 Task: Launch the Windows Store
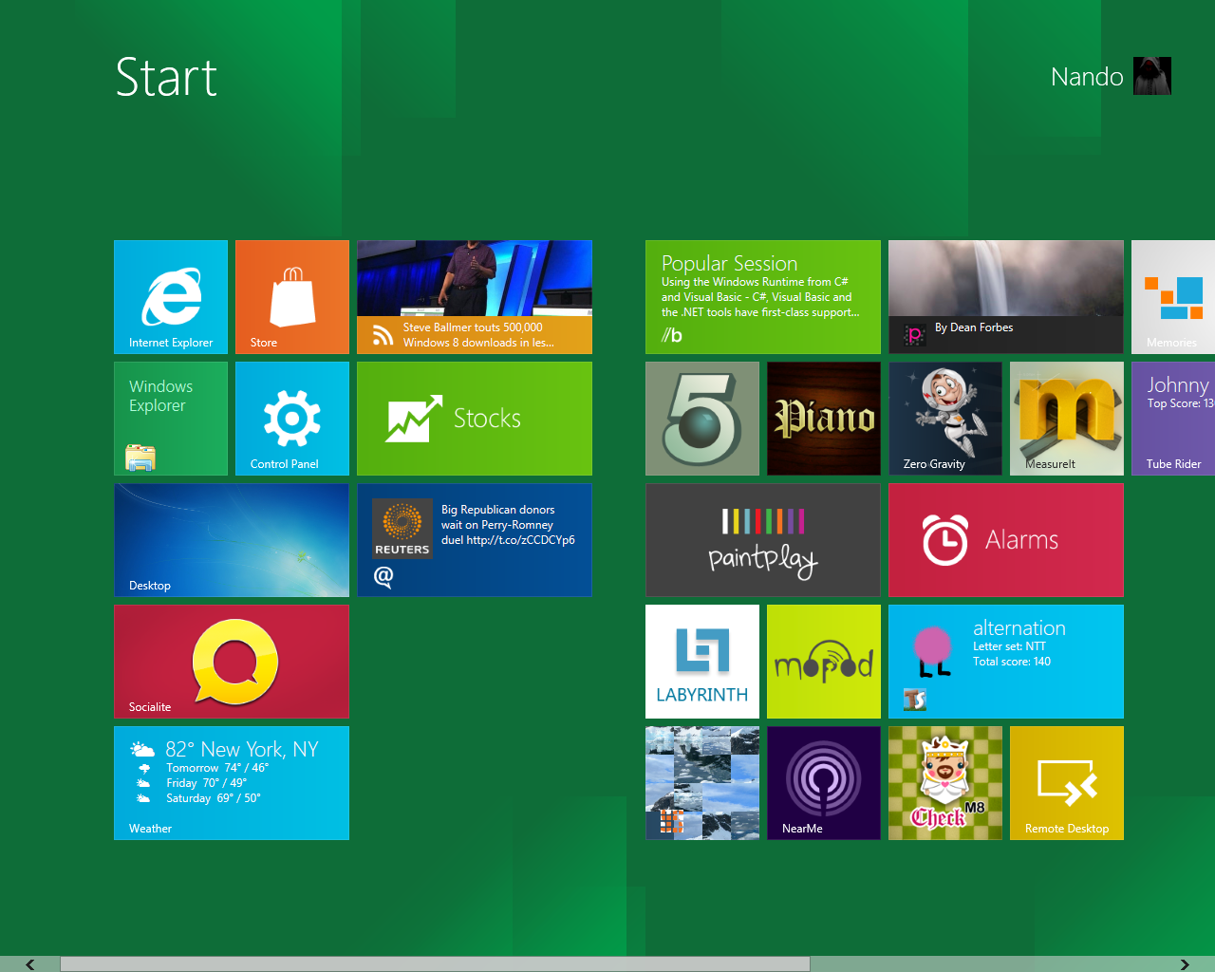291,297
